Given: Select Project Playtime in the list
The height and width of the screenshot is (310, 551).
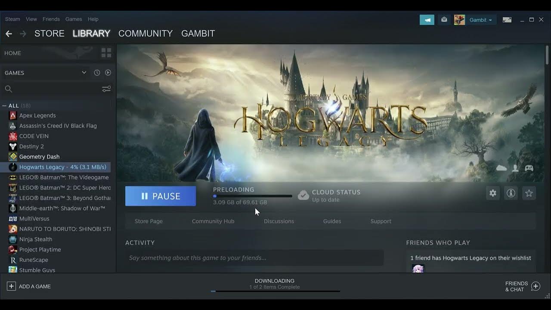Looking at the screenshot, I should click(40, 250).
